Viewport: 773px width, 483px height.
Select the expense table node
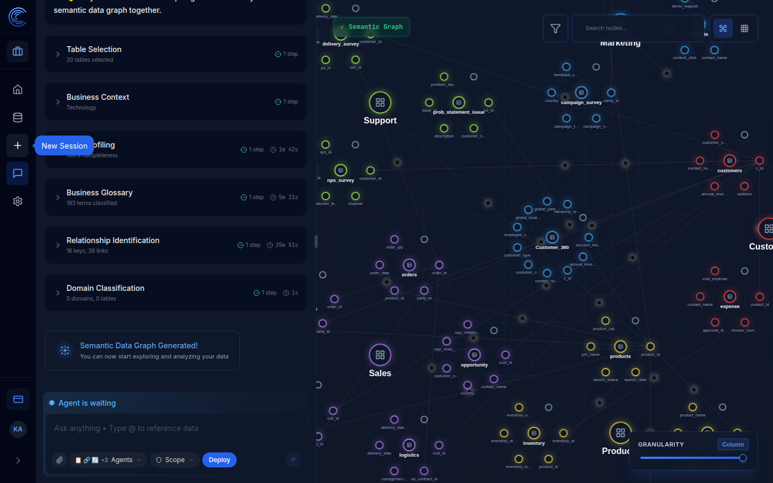click(x=730, y=296)
